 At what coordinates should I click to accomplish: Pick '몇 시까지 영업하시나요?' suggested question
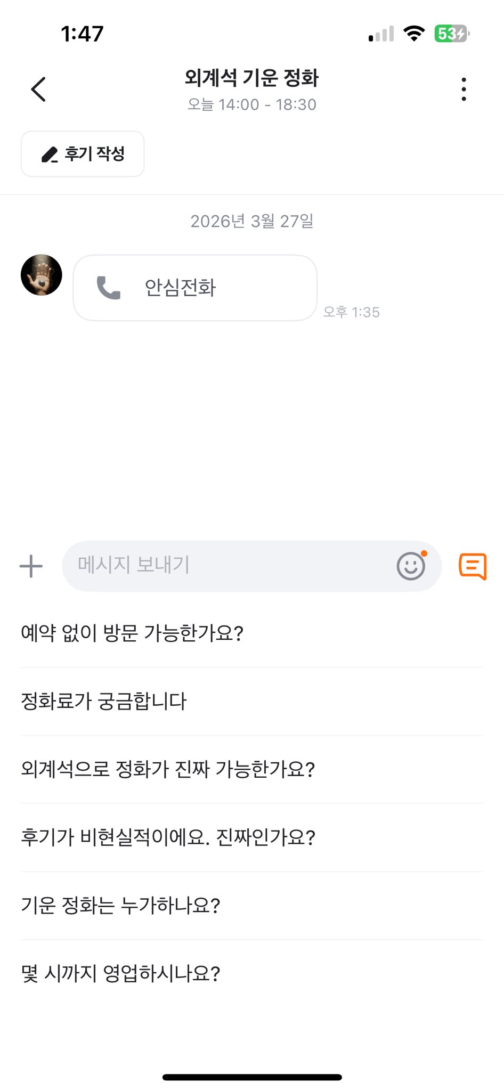pos(120,974)
